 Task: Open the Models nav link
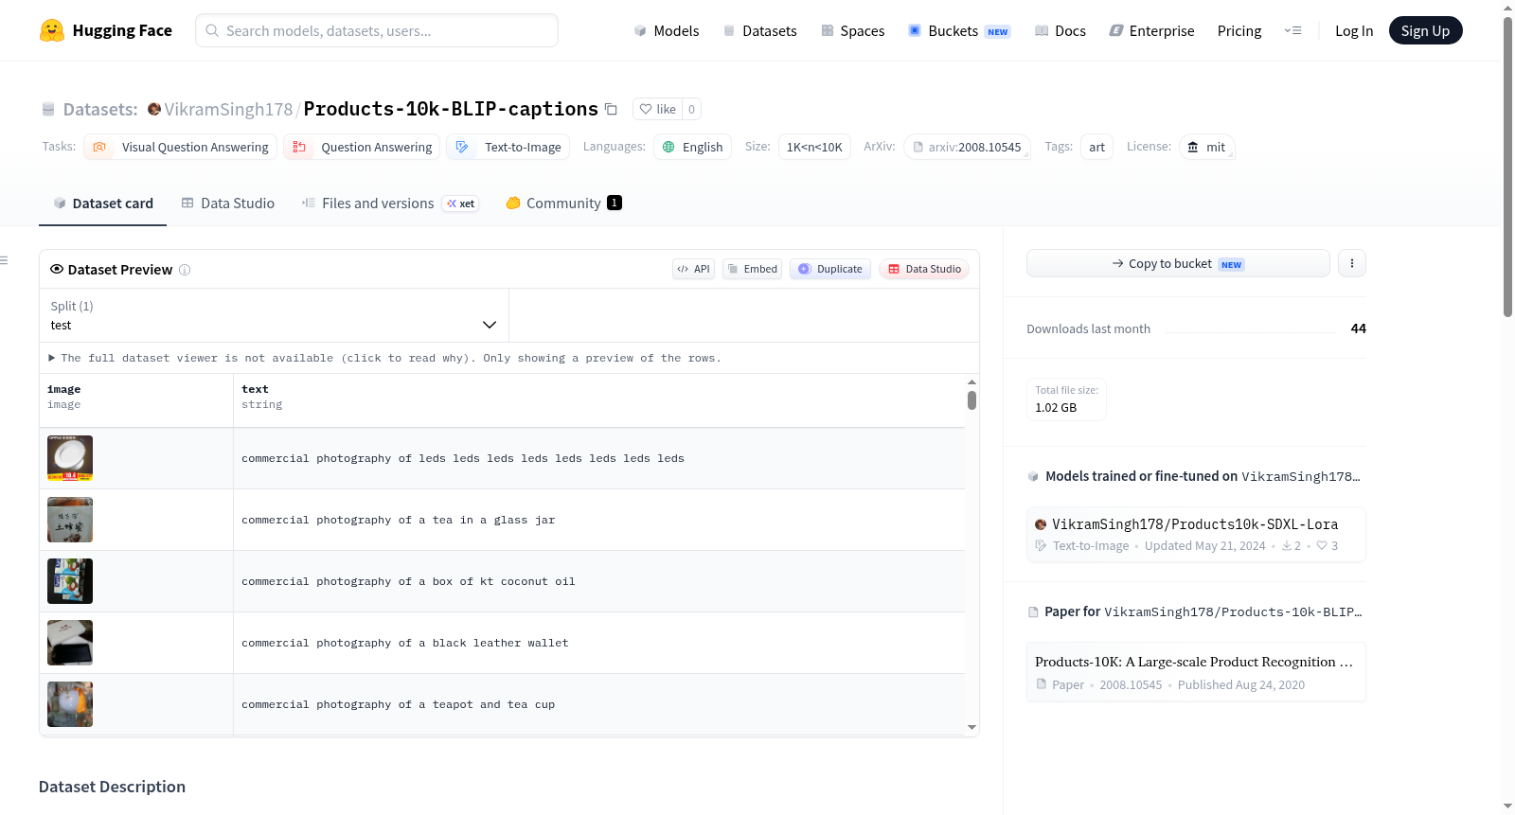pyautogui.click(x=667, y=30)
